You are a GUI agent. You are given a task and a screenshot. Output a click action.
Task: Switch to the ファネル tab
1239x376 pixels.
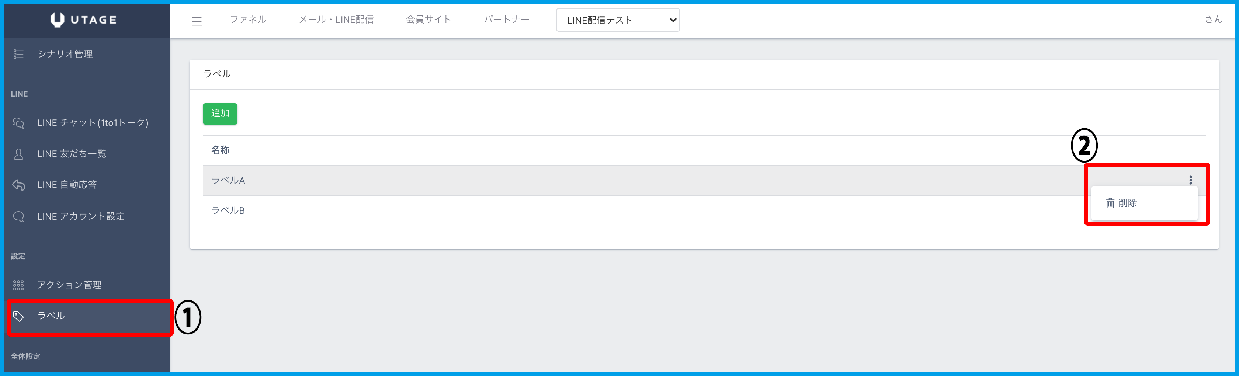[248, 20]
